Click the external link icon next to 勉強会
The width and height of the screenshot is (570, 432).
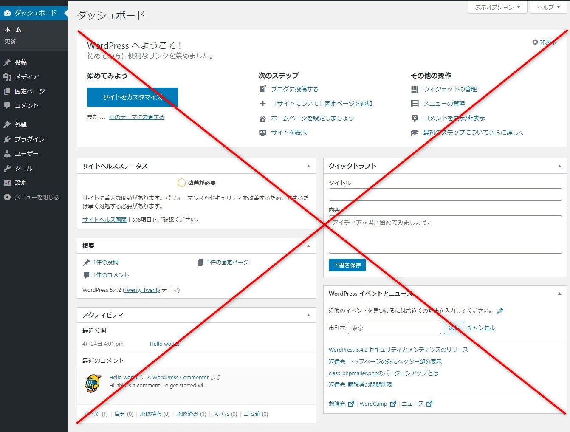pos(351,404)
